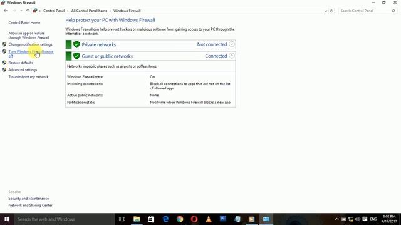This screenshot has width=401, height=225.
Task: Click the taskbar clock and date
Action: 389,219
